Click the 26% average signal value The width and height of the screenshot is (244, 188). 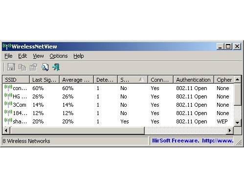[68, 96]
